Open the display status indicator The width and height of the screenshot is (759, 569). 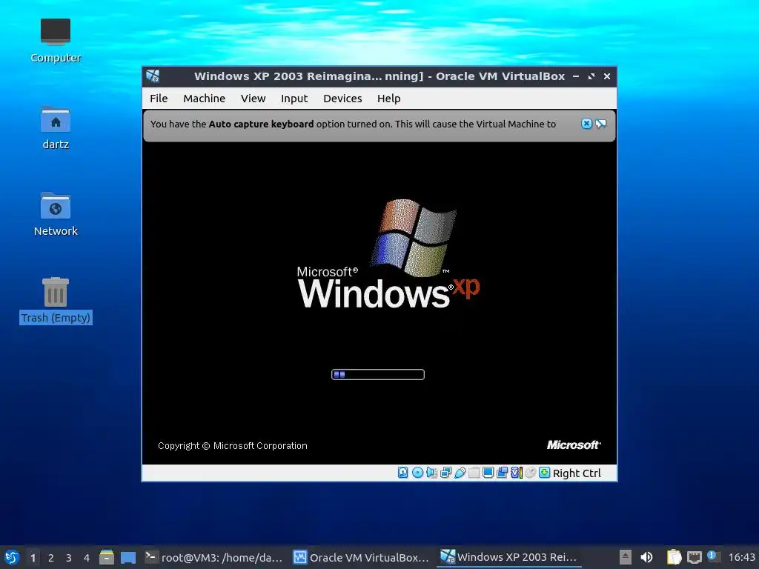pyautogui.click(x=488, y=473)
